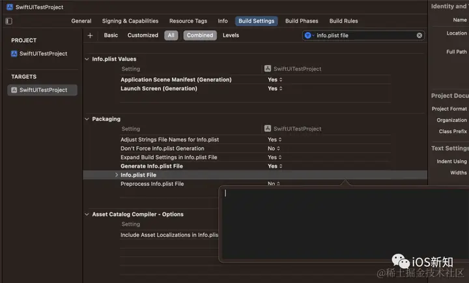
Task: Open Preprocess Info.plist File No dropdown
Action: (274, 183)
